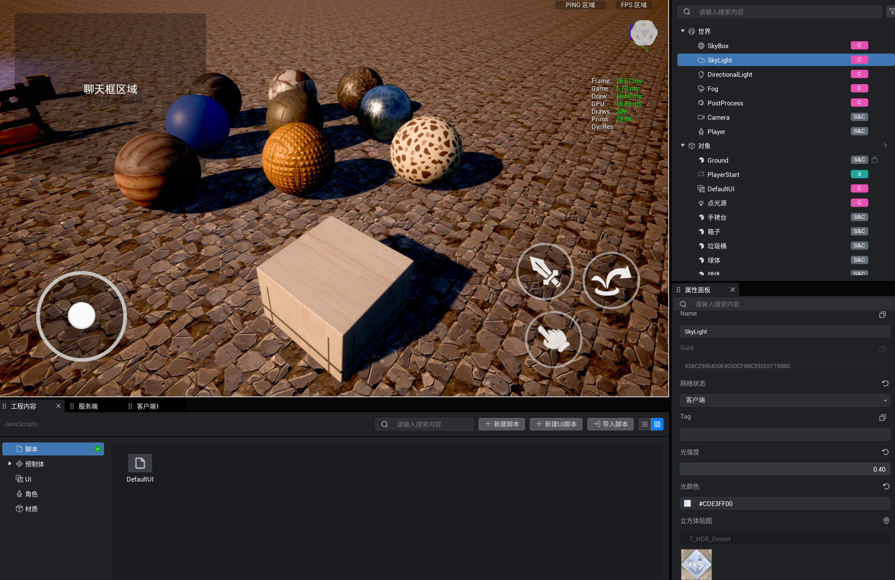This screenshot has height=580, width=895.
Task: Click the 导入脚本 button
Action: point(610,425)
